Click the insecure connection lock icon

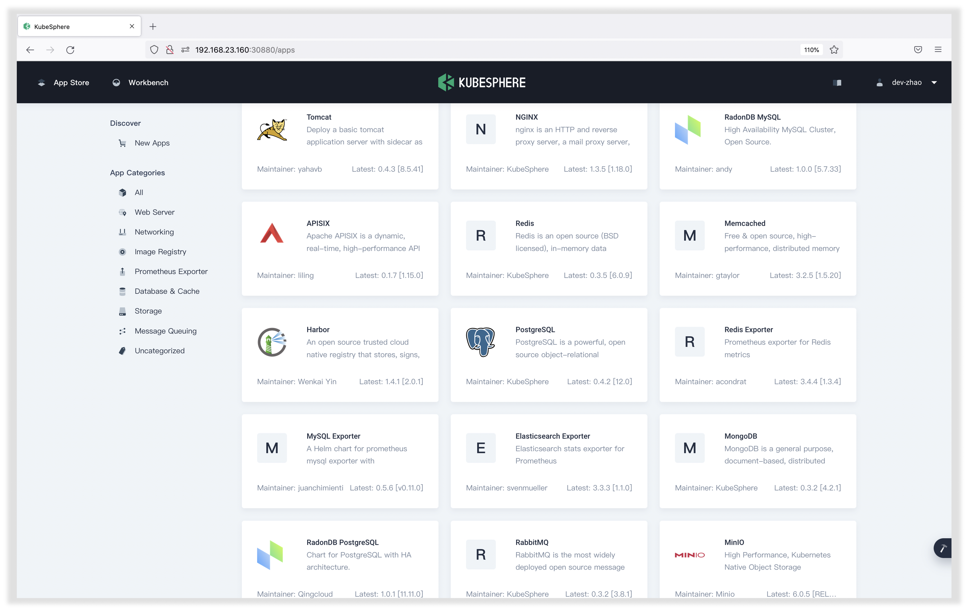[x=170, y=50]
